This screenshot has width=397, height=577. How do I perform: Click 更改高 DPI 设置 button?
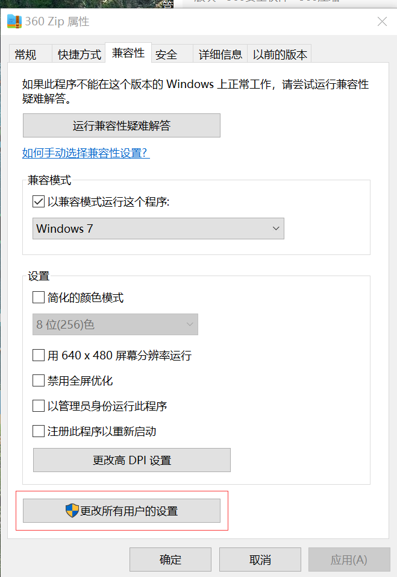[x=132, y=460]
